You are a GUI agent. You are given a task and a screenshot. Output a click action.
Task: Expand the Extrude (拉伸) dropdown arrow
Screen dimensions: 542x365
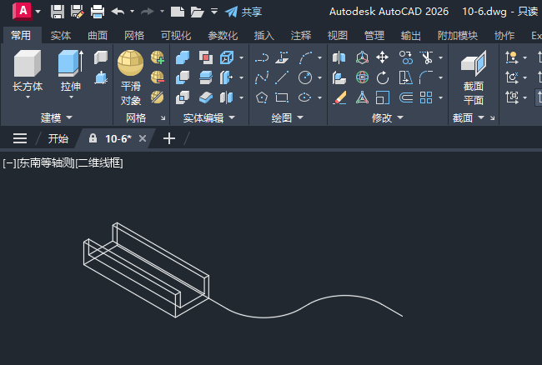pos(71,97)
